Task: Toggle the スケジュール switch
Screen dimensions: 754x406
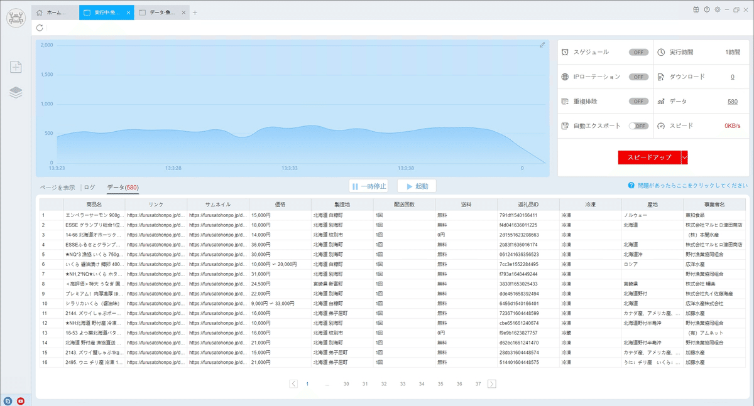Action: [x=638, y=52]
